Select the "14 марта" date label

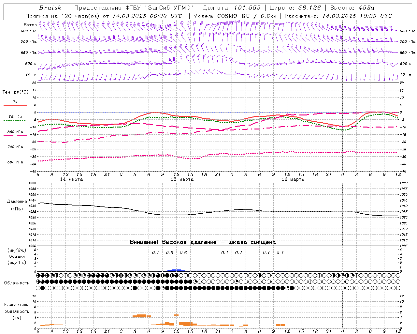pyautogui.click(x=71, y=179)
